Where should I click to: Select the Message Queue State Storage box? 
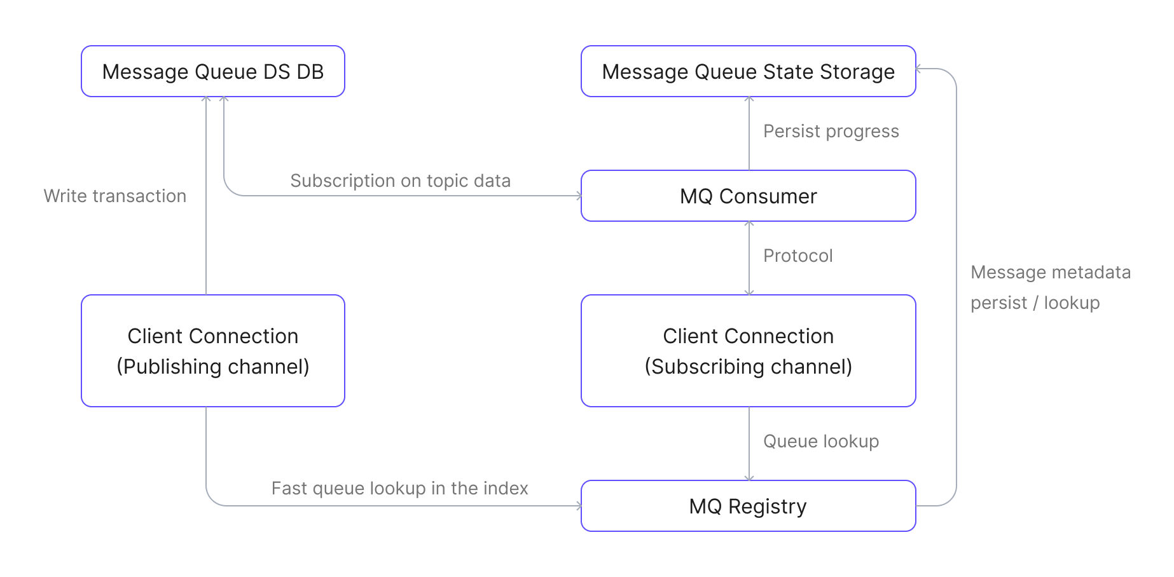(748, 71)
